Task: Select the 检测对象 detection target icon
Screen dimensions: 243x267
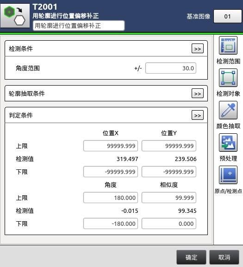Action: [x=228, y=78]
